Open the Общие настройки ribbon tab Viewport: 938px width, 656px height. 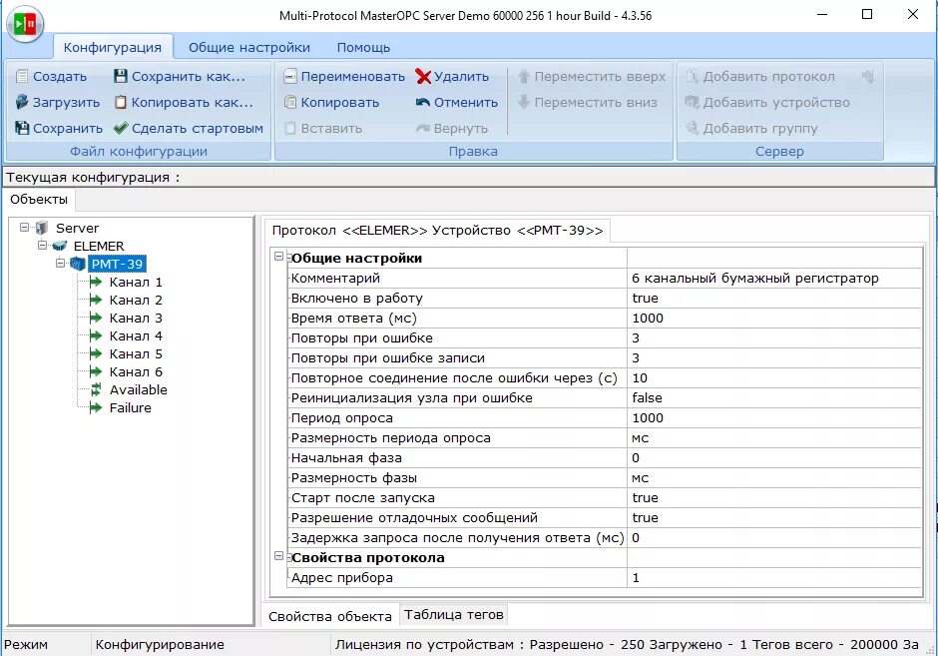pyautogui.click(x=249, y=47)
